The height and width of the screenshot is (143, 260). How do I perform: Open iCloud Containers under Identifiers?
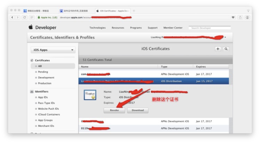pyautogui.click(x=49, y=114)
